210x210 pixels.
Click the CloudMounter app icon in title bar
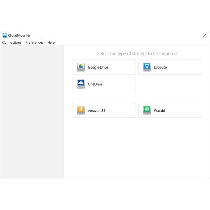click(x=5, y=35)
